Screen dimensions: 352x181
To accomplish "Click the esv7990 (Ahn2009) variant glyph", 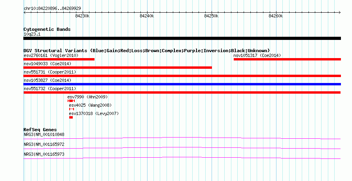I will pyautogui.click(x=71, y=101).
